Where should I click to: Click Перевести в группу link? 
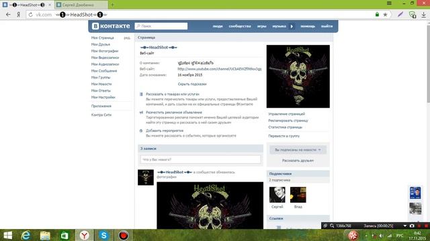284,136
